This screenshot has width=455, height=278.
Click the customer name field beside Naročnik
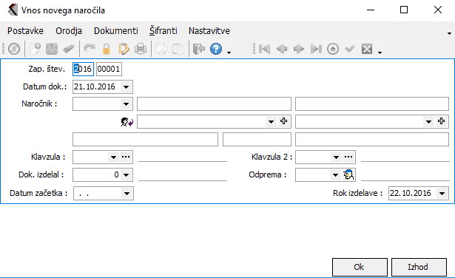214,104
